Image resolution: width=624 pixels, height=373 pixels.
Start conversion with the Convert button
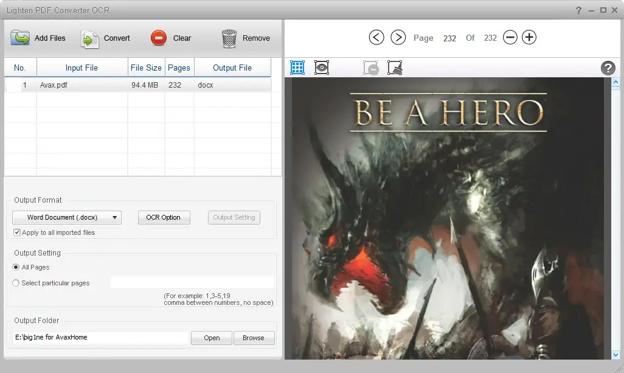(x=105, y=38)
